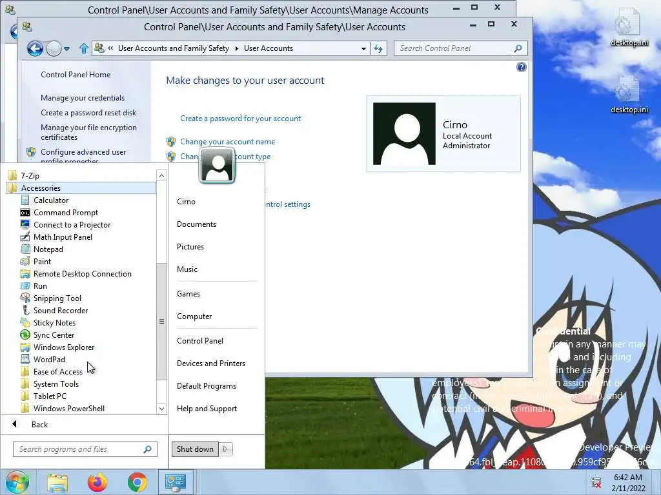Viewport: 661px width, 495px height.
Task: Open Cirno user folder in Start menu
Action: click(186, 202)
